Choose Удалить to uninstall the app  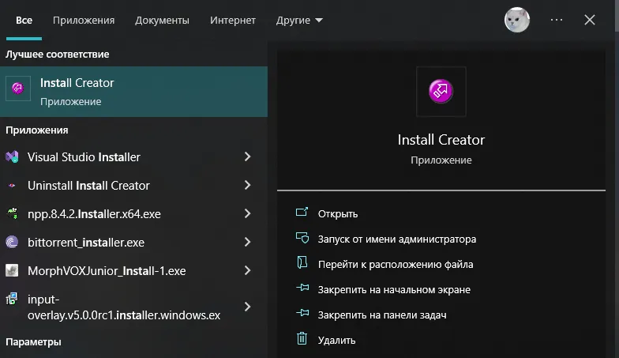coord(336,340)
